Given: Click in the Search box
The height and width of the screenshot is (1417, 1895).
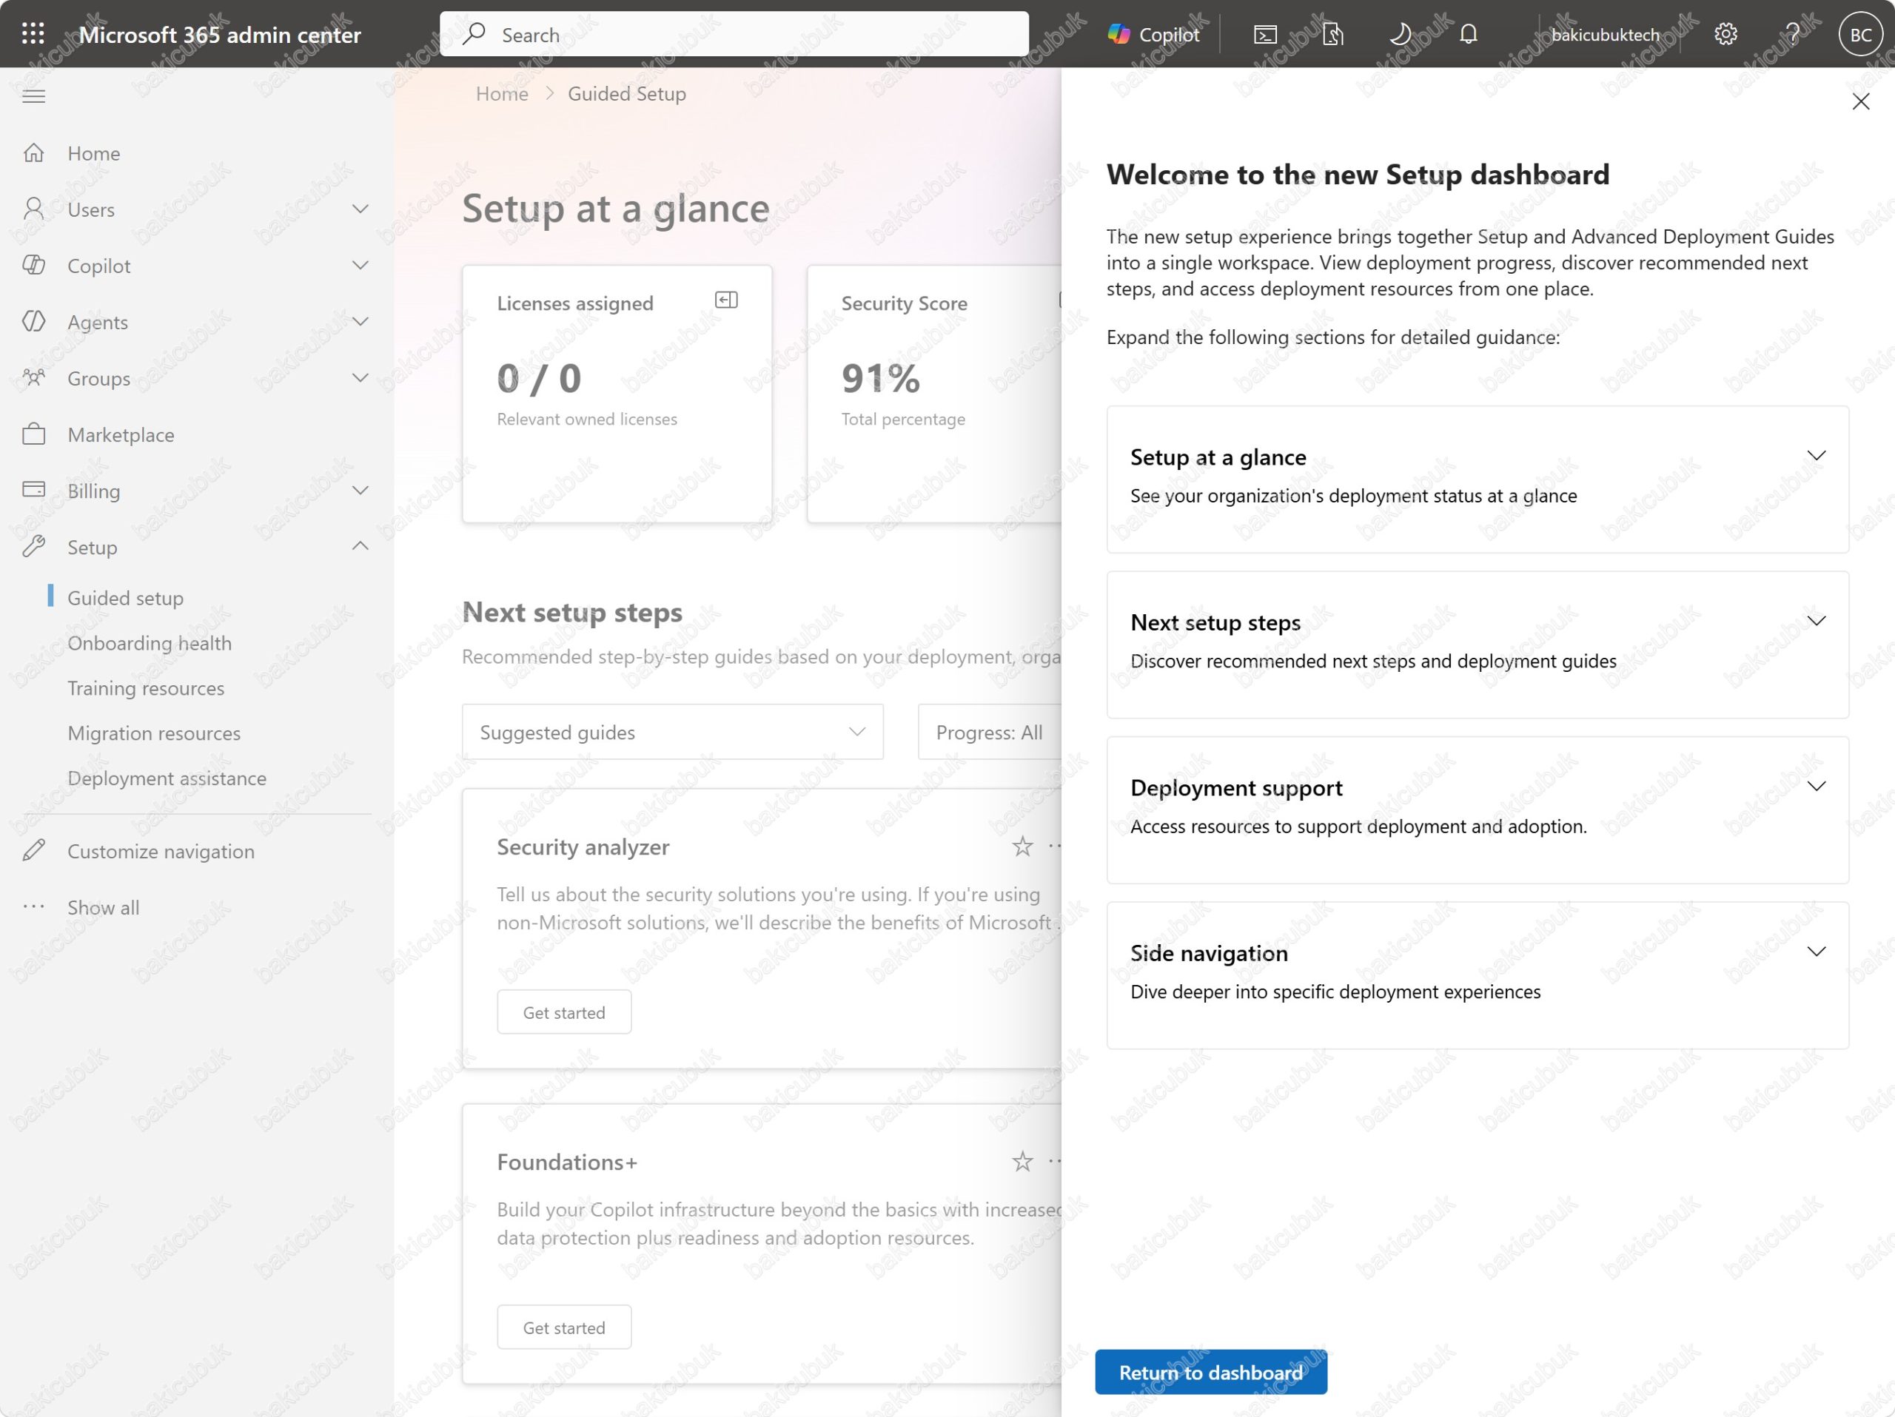Looking at the screenshot, I should (734, 34).
